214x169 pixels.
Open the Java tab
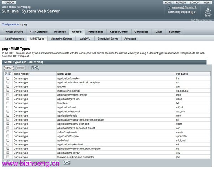coord(159,32)
